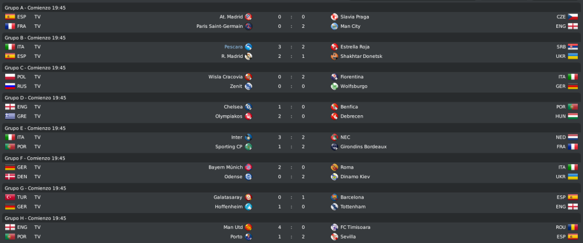The height and width of the screenshot is (243, 583).
Task: Click the Dinamo Kiev club badge
Action: [334, 177]
